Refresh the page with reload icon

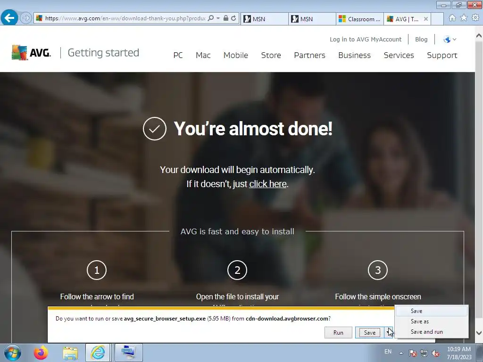pos(234,18)
